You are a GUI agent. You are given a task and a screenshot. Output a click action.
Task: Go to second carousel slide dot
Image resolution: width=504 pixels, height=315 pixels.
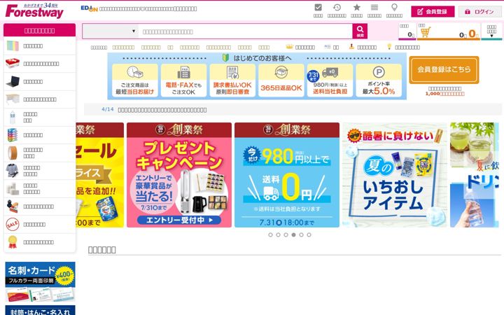pos(278,235)
